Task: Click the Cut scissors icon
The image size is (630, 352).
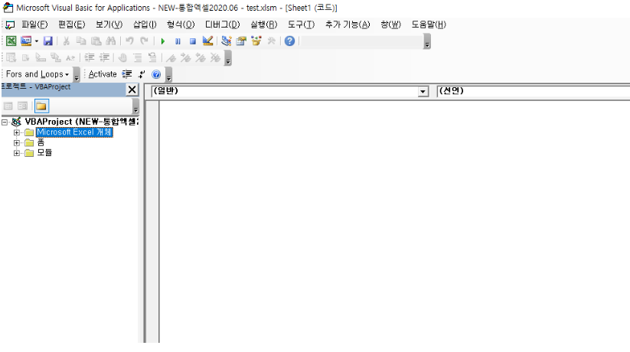Action: (x=67, y=41)
